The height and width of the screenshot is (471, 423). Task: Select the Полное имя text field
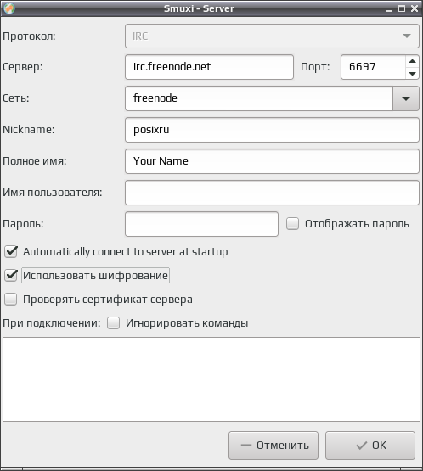pyautogui.click(x=272, y=161)
